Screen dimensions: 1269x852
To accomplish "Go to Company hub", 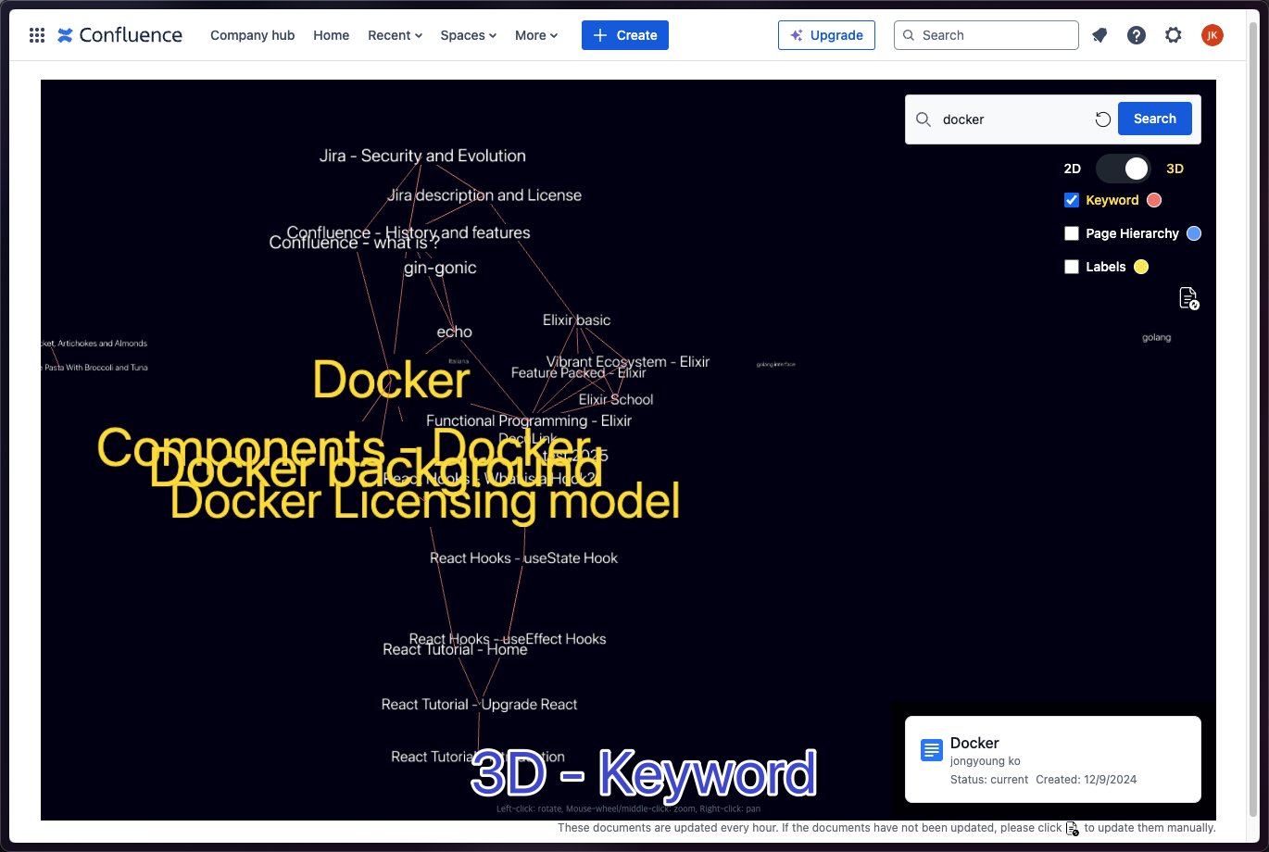I will click(252, 35).
